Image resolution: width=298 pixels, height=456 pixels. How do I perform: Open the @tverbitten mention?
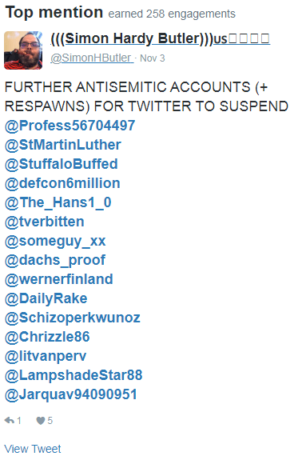pos(45,222)
